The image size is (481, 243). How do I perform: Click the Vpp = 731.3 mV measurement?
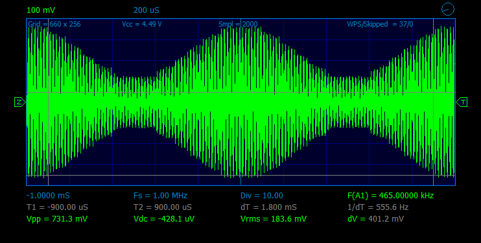point(57,219)
